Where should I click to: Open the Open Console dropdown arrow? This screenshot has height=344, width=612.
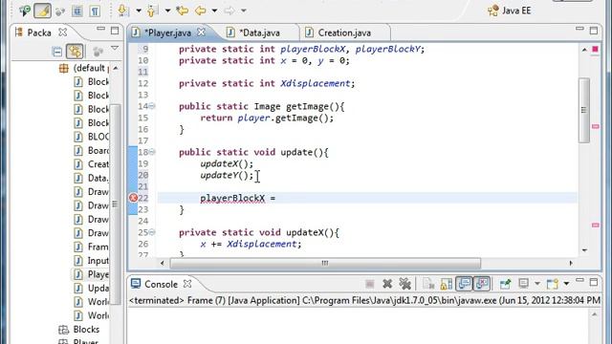coord(566,284)
